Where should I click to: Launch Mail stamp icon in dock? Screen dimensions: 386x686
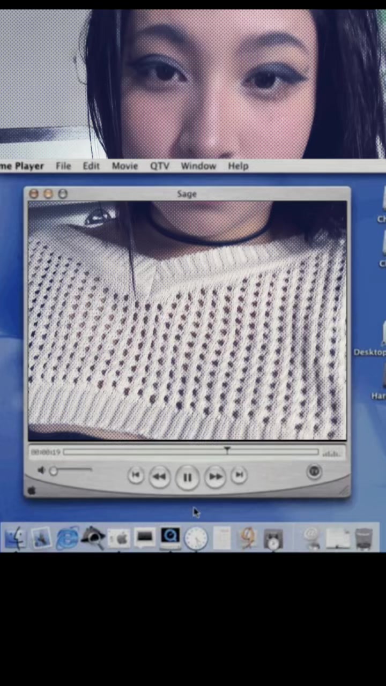tap(41, 538)
